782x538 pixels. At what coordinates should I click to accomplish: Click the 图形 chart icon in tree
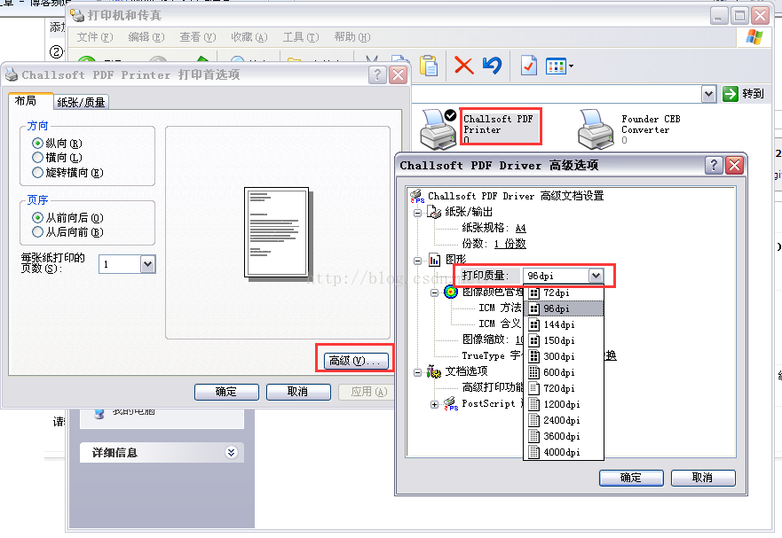[x=434, y=260]
